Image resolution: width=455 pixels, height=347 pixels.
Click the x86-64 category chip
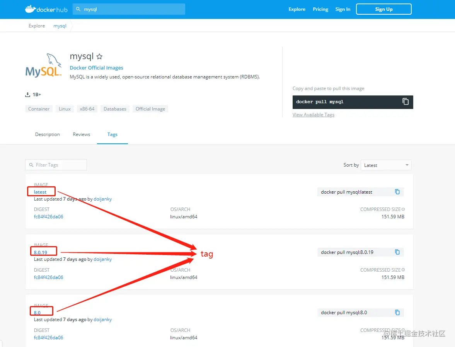87,109
